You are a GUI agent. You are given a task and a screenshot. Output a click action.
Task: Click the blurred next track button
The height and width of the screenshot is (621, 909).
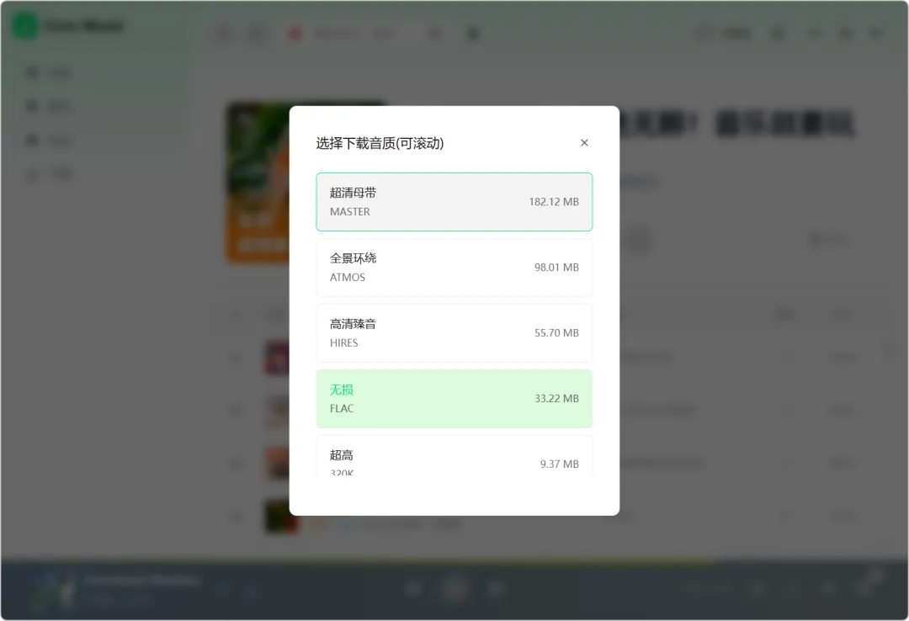(495, 589)
